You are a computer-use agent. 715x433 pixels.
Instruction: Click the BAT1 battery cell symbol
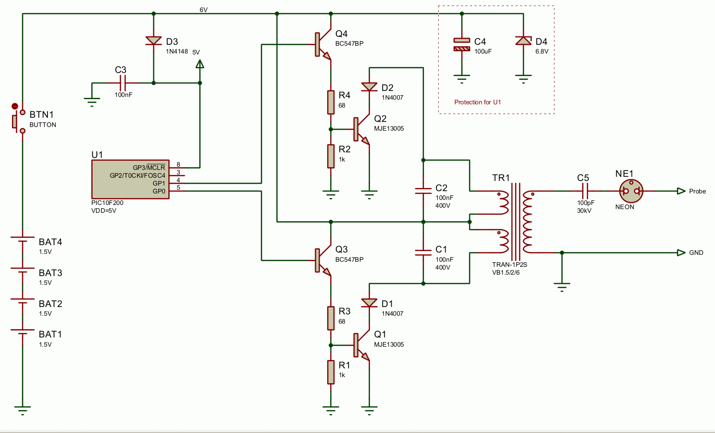point(23,332)
